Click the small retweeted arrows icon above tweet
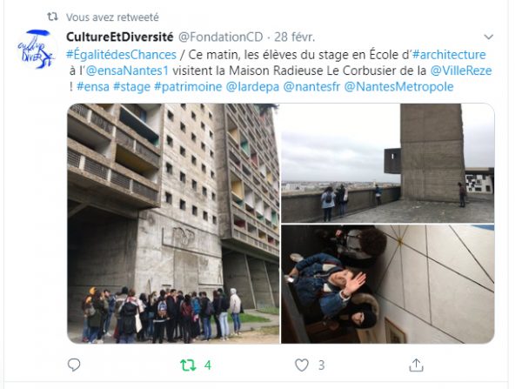The width and height of the screenshot is (522, 389). point(52,17)
